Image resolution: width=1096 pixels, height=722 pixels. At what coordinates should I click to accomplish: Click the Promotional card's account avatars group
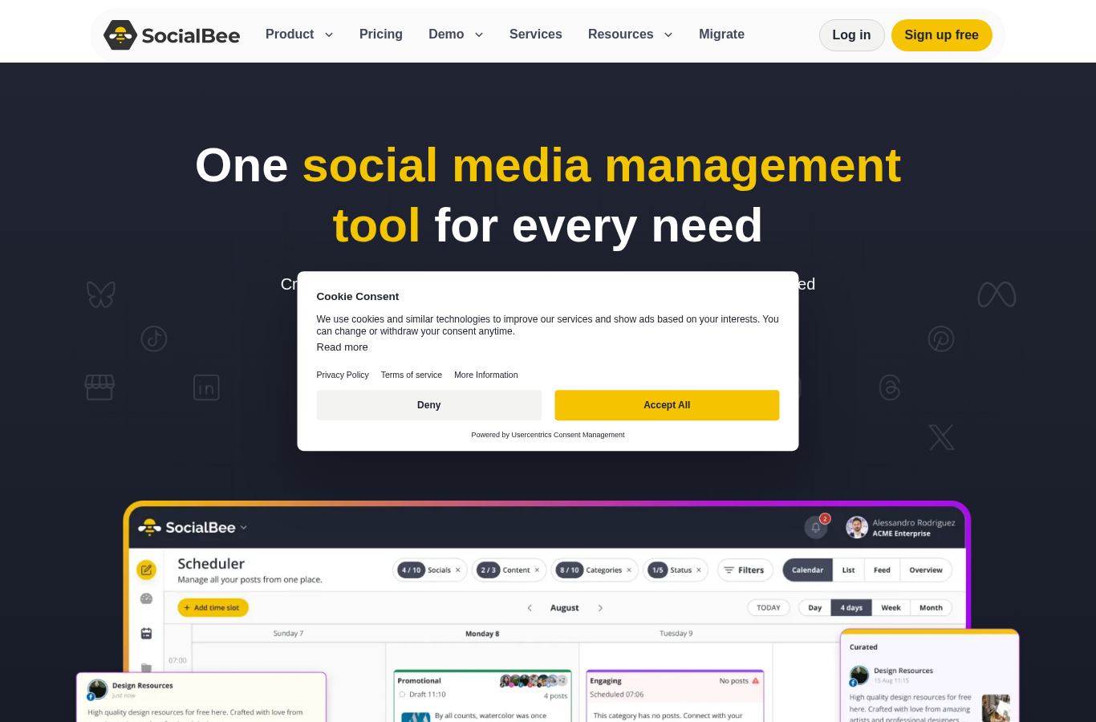pos(534,681)
